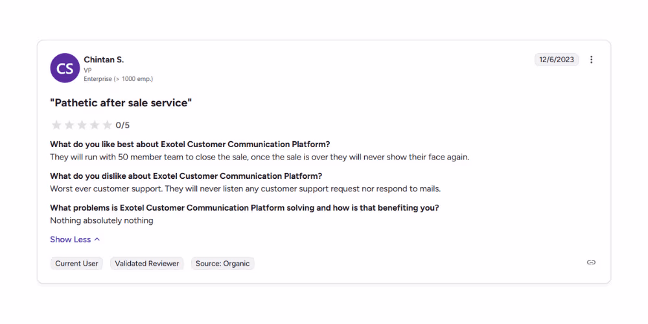Click the fifth rating star
This screenshot has width=648, height=324.
107,125
